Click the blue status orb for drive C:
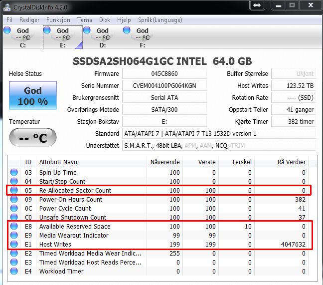 pos(7,30)
